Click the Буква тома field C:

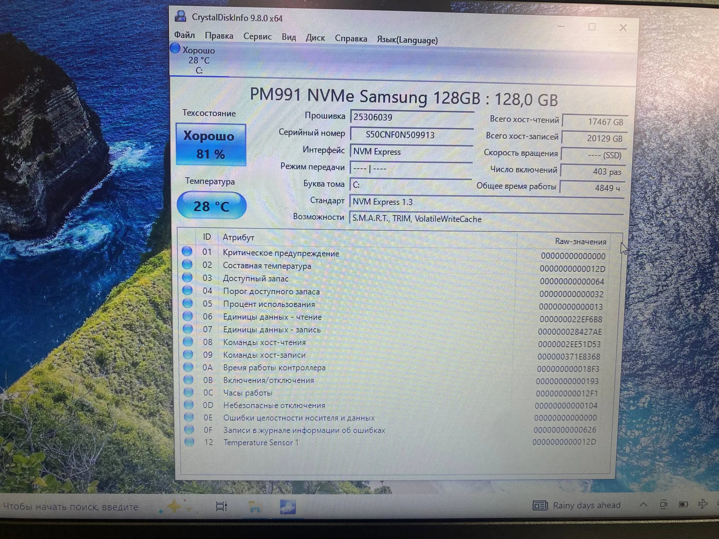click(x=411, y=185)
